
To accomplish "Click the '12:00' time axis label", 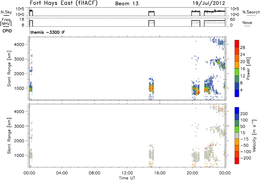I will pyautogui.click(x=127, y=173).
